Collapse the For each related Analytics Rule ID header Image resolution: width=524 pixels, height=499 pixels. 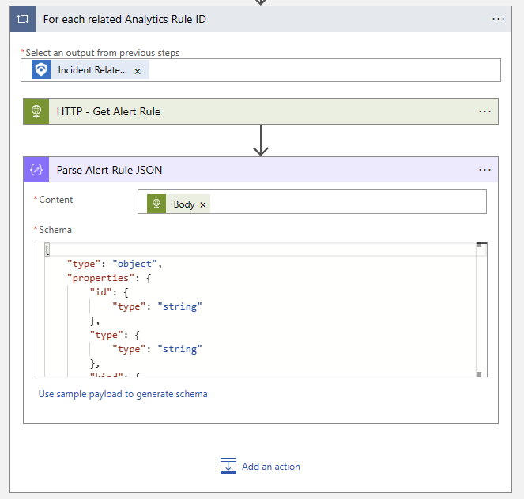click(237, 19)
